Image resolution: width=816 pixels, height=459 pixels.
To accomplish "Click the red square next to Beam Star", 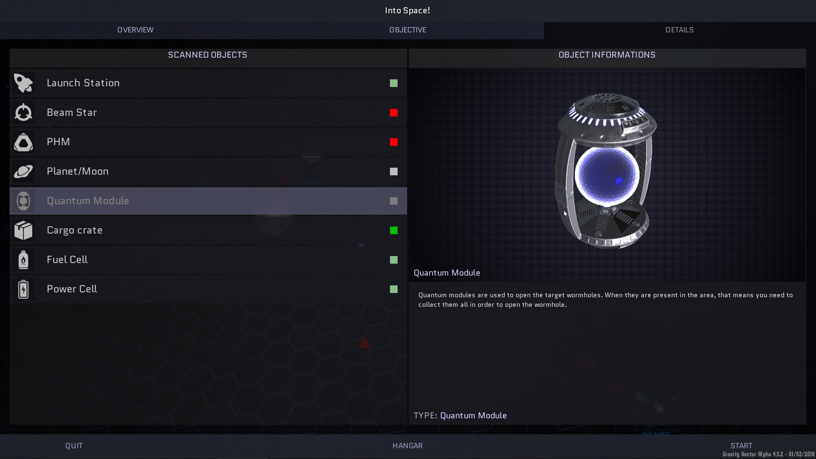I will pos(394,113).
